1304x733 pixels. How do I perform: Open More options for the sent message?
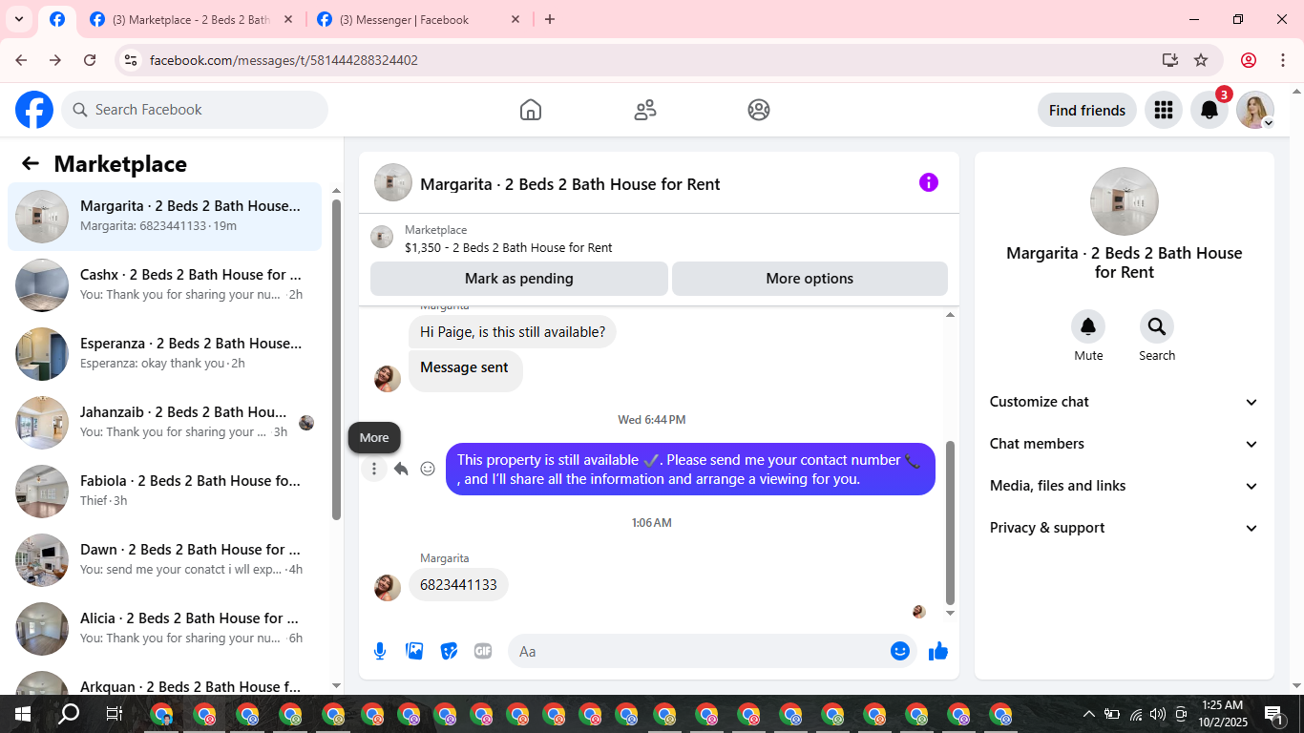point(374,469)
